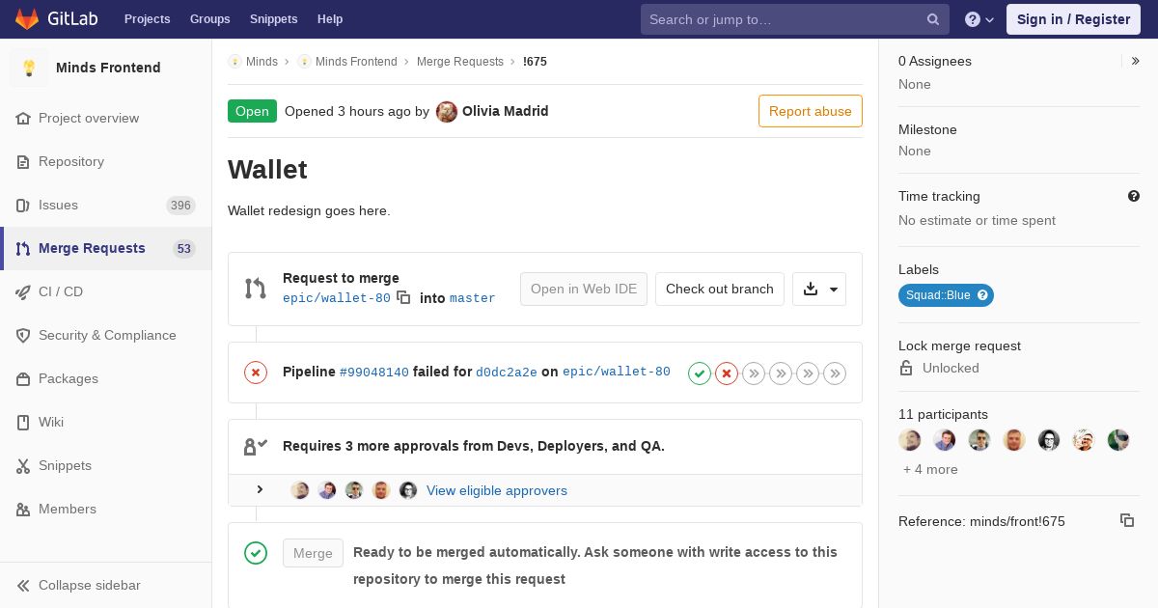Click the search magnifier icon
Image resolution: width=1158 pixels, height=608 pixels.
(933, 19)
